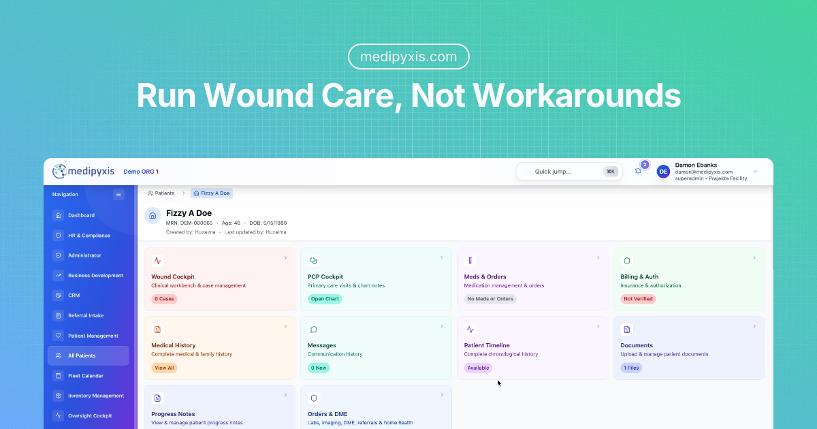Click the Orders & DME shield icon
Image resolution: width=817 pixels, height=429 pixels.
314,398
